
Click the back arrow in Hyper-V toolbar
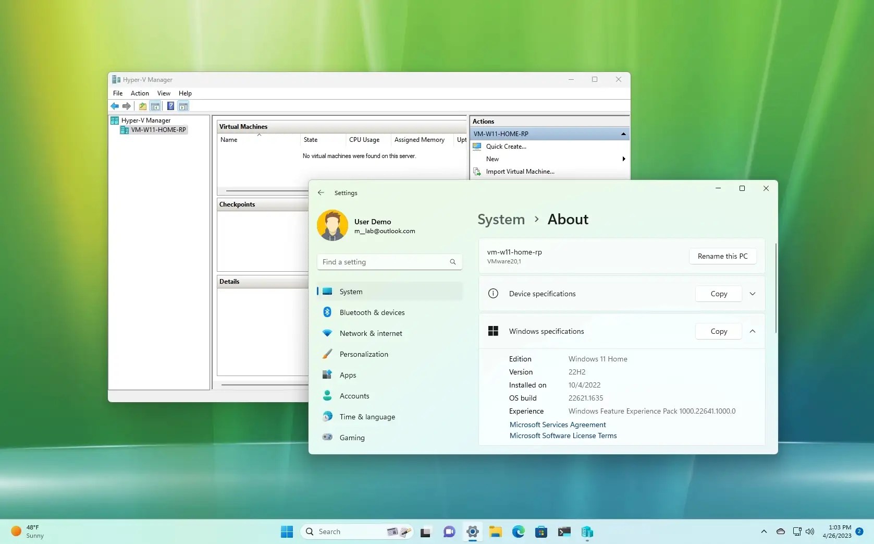115,106
